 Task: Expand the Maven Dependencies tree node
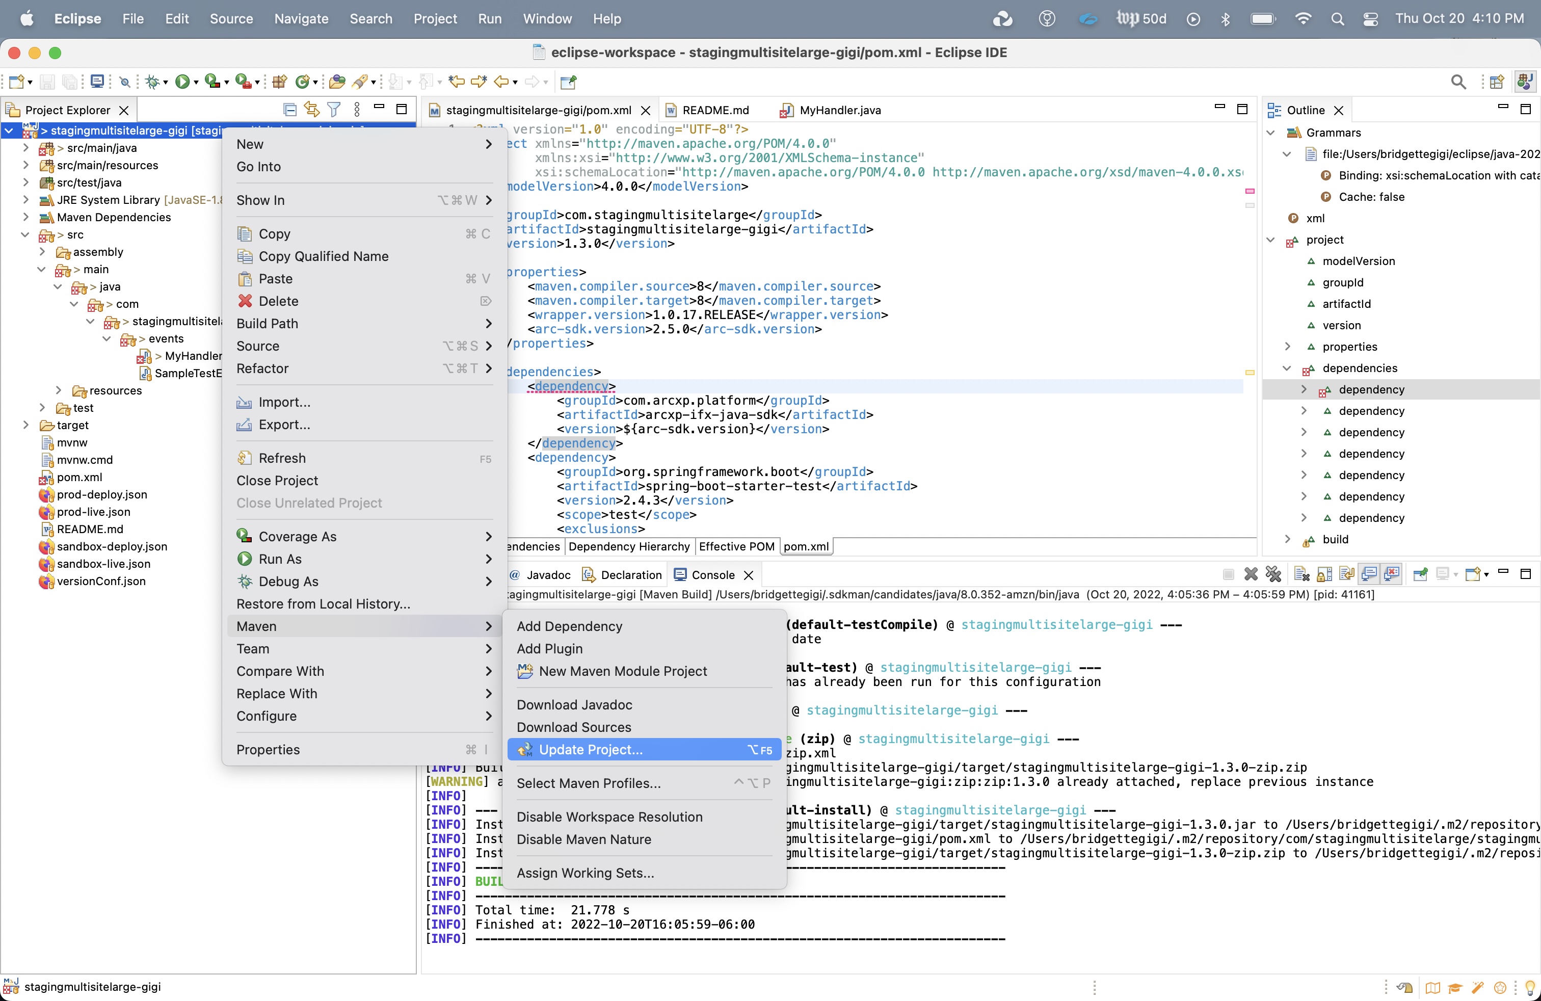point(26,217)
